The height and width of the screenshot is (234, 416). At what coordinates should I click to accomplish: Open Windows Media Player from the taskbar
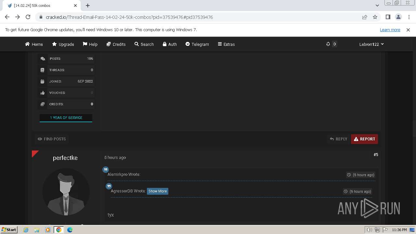[48, 230]
